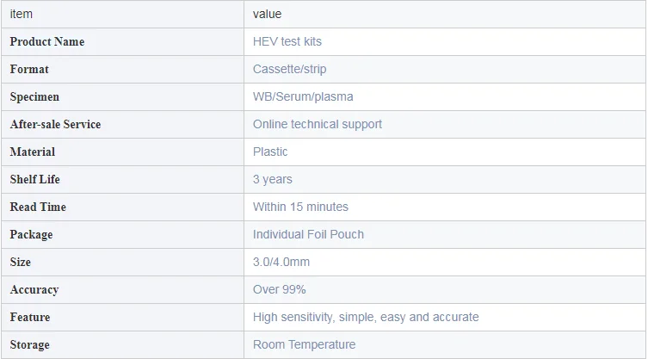Click the 'value' header cell
This screenshot has width=648, height=359.
tap(267, 14)
